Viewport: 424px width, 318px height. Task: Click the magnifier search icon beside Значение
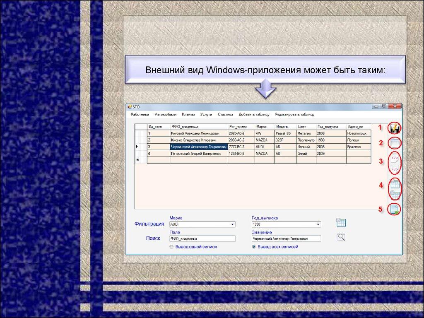click(x=341, y=237)
